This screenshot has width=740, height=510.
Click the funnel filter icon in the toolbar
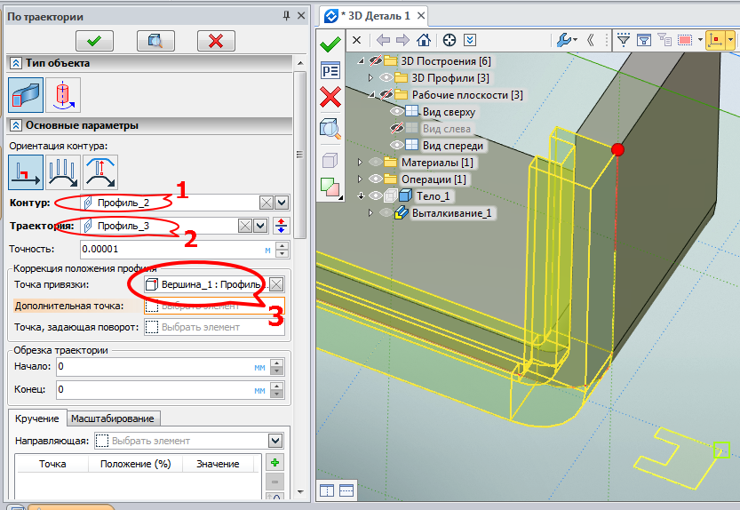click(x=623, y=40)
